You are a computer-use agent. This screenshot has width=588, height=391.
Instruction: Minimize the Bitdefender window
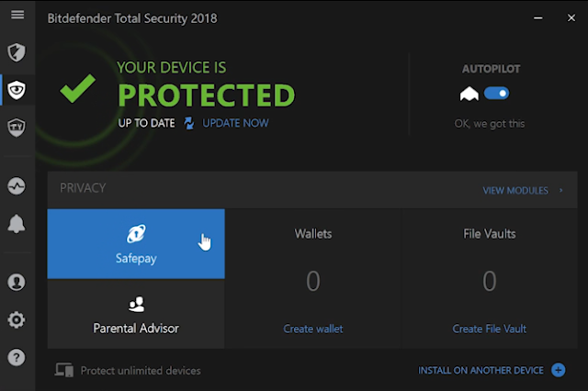click(x=538, y=17)
